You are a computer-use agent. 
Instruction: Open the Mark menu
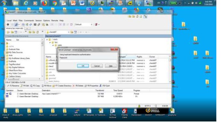pos(15,21)
